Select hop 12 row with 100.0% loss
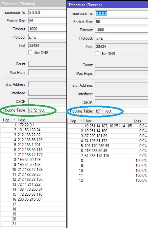The image size is (148, 228). click(x=108, y=180)
